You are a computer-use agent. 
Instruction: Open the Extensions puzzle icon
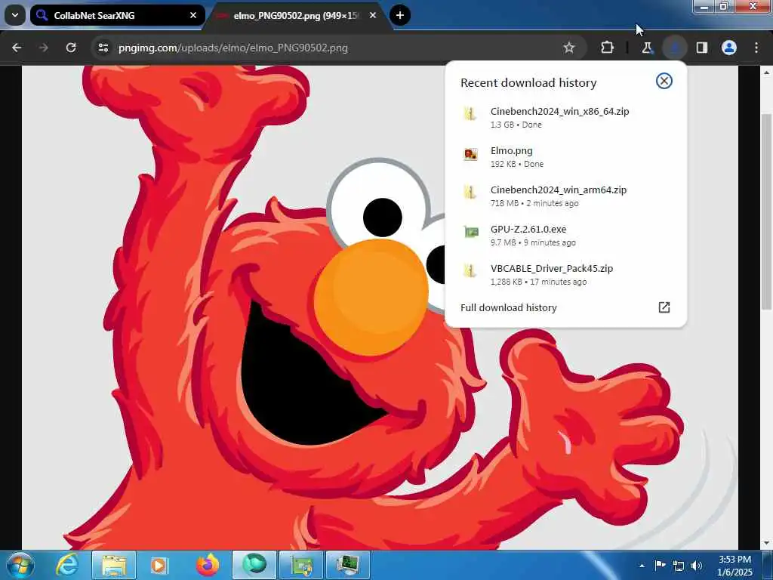pos(608,48)
